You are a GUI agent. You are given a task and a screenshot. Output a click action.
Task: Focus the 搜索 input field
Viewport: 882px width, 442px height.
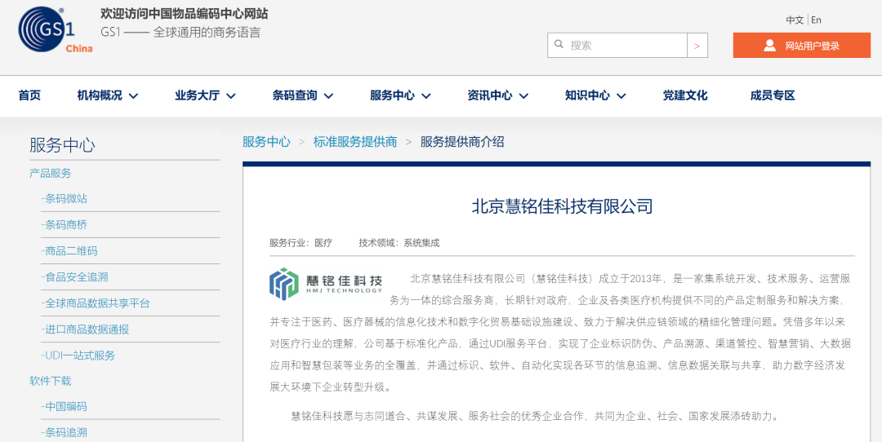(x=617, y=46)
